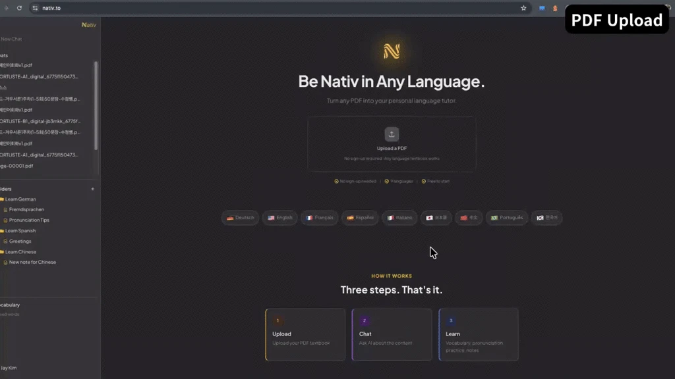Click the 'No sign-up needed' checkmark label
The width and height of the screenshot is (675, 379).
click(355, 182)
